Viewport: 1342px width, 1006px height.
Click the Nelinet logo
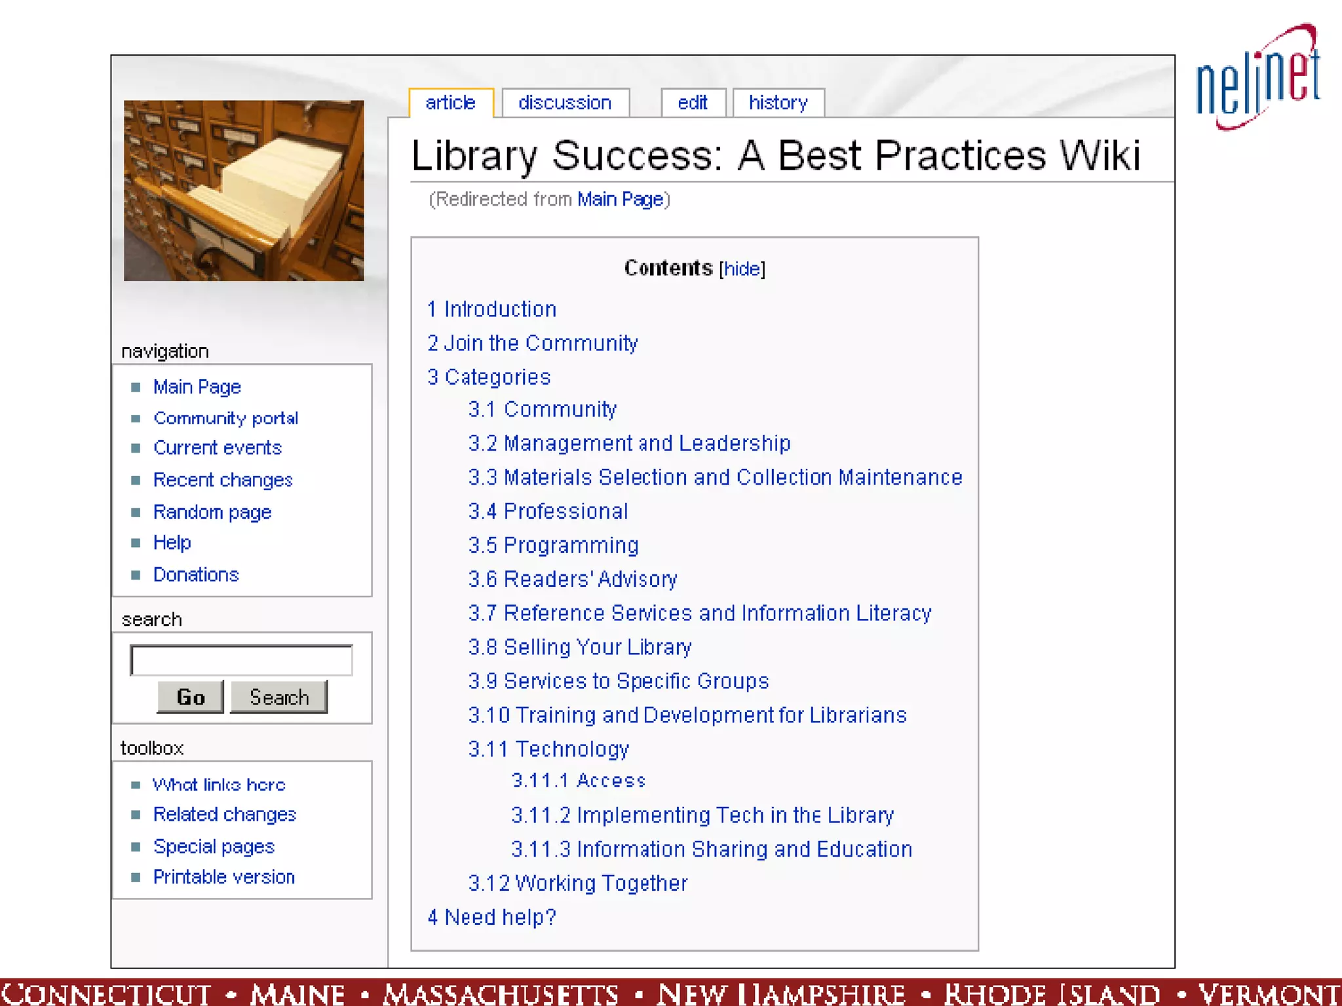[x=1257, y=77]
